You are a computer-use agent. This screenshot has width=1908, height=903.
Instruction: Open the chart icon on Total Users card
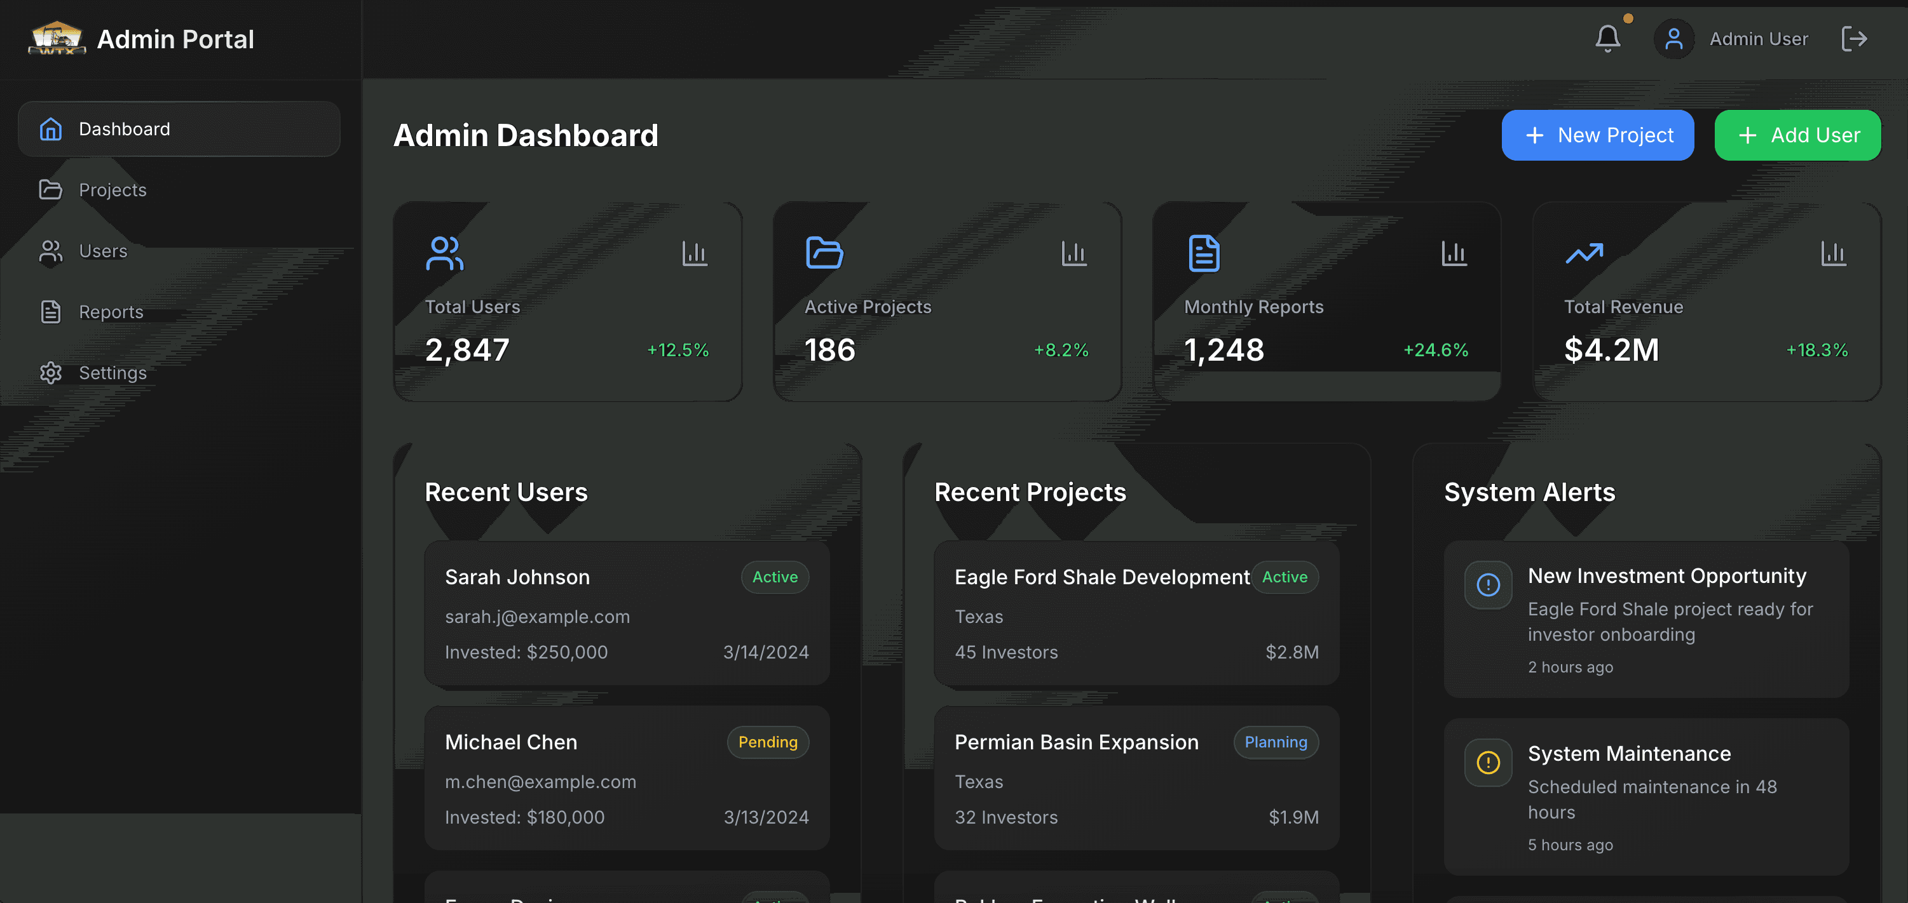click(694, 253)
